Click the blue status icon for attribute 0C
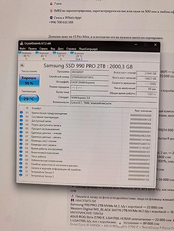 (x=21, y=156)
